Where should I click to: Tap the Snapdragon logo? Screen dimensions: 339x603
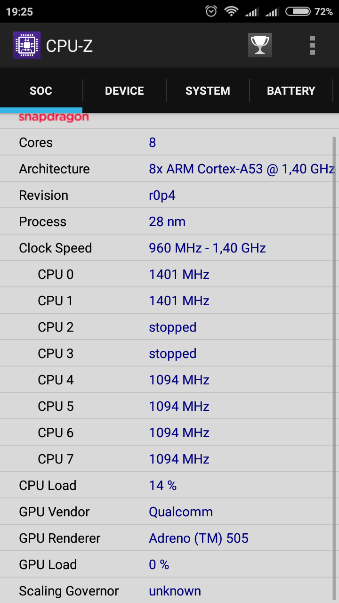tap(54, 117)
